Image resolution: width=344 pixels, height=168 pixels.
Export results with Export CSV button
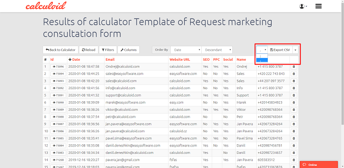click(x=280, y=50)
